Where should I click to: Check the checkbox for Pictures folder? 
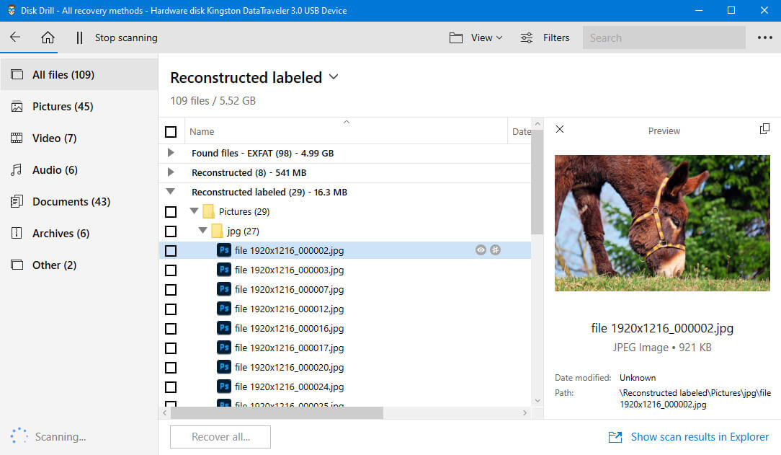coord(171,211)
